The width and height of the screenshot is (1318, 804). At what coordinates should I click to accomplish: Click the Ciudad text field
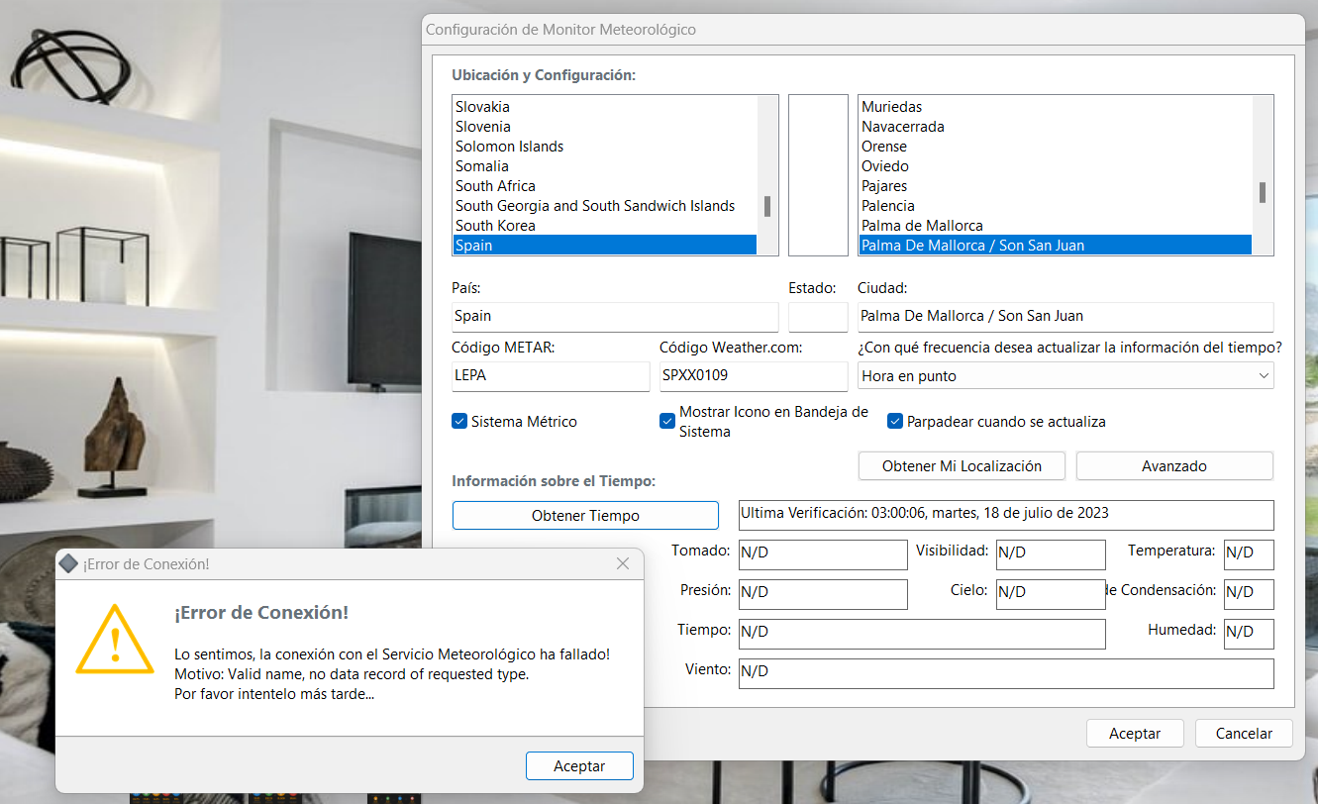click(1065, 317)
